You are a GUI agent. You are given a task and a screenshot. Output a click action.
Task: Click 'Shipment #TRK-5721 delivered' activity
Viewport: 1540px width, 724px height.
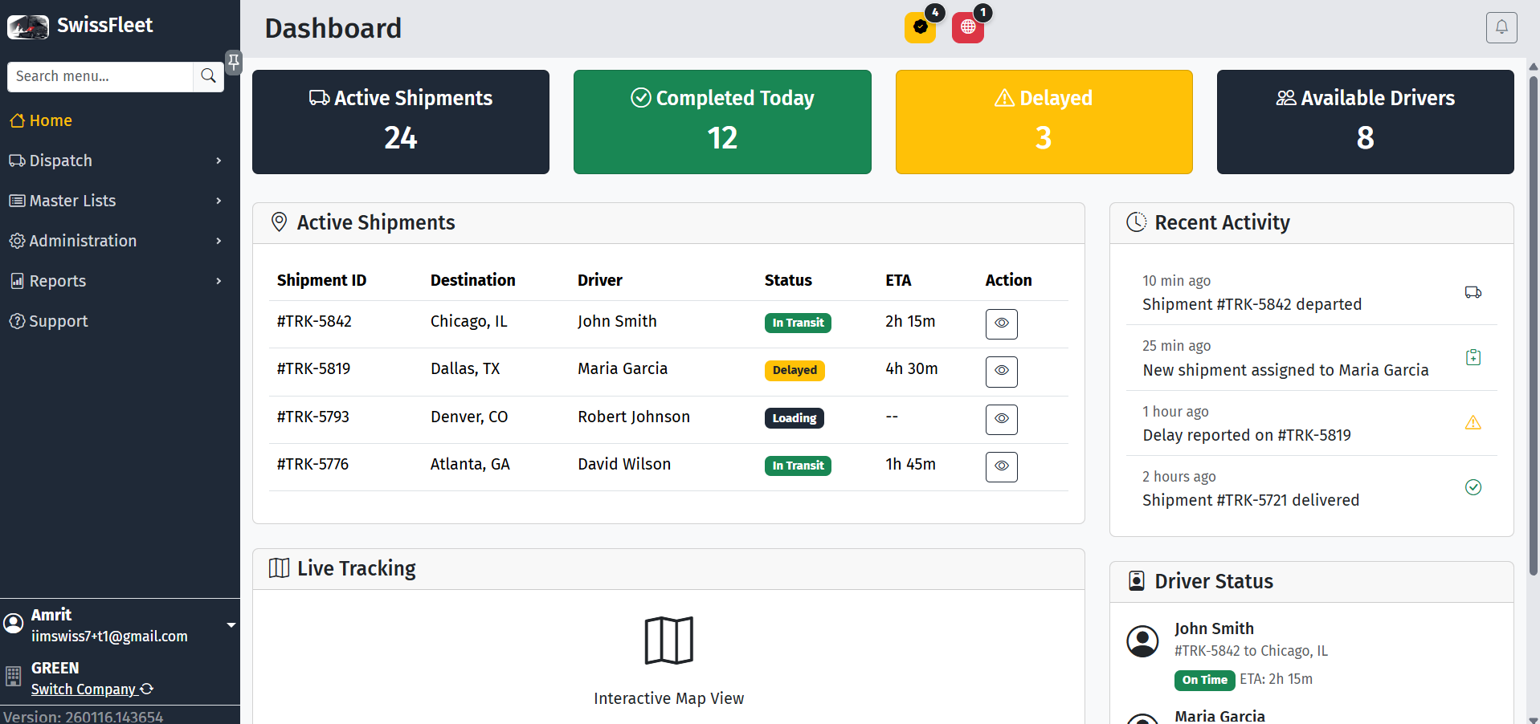(x=1251, y=500)
